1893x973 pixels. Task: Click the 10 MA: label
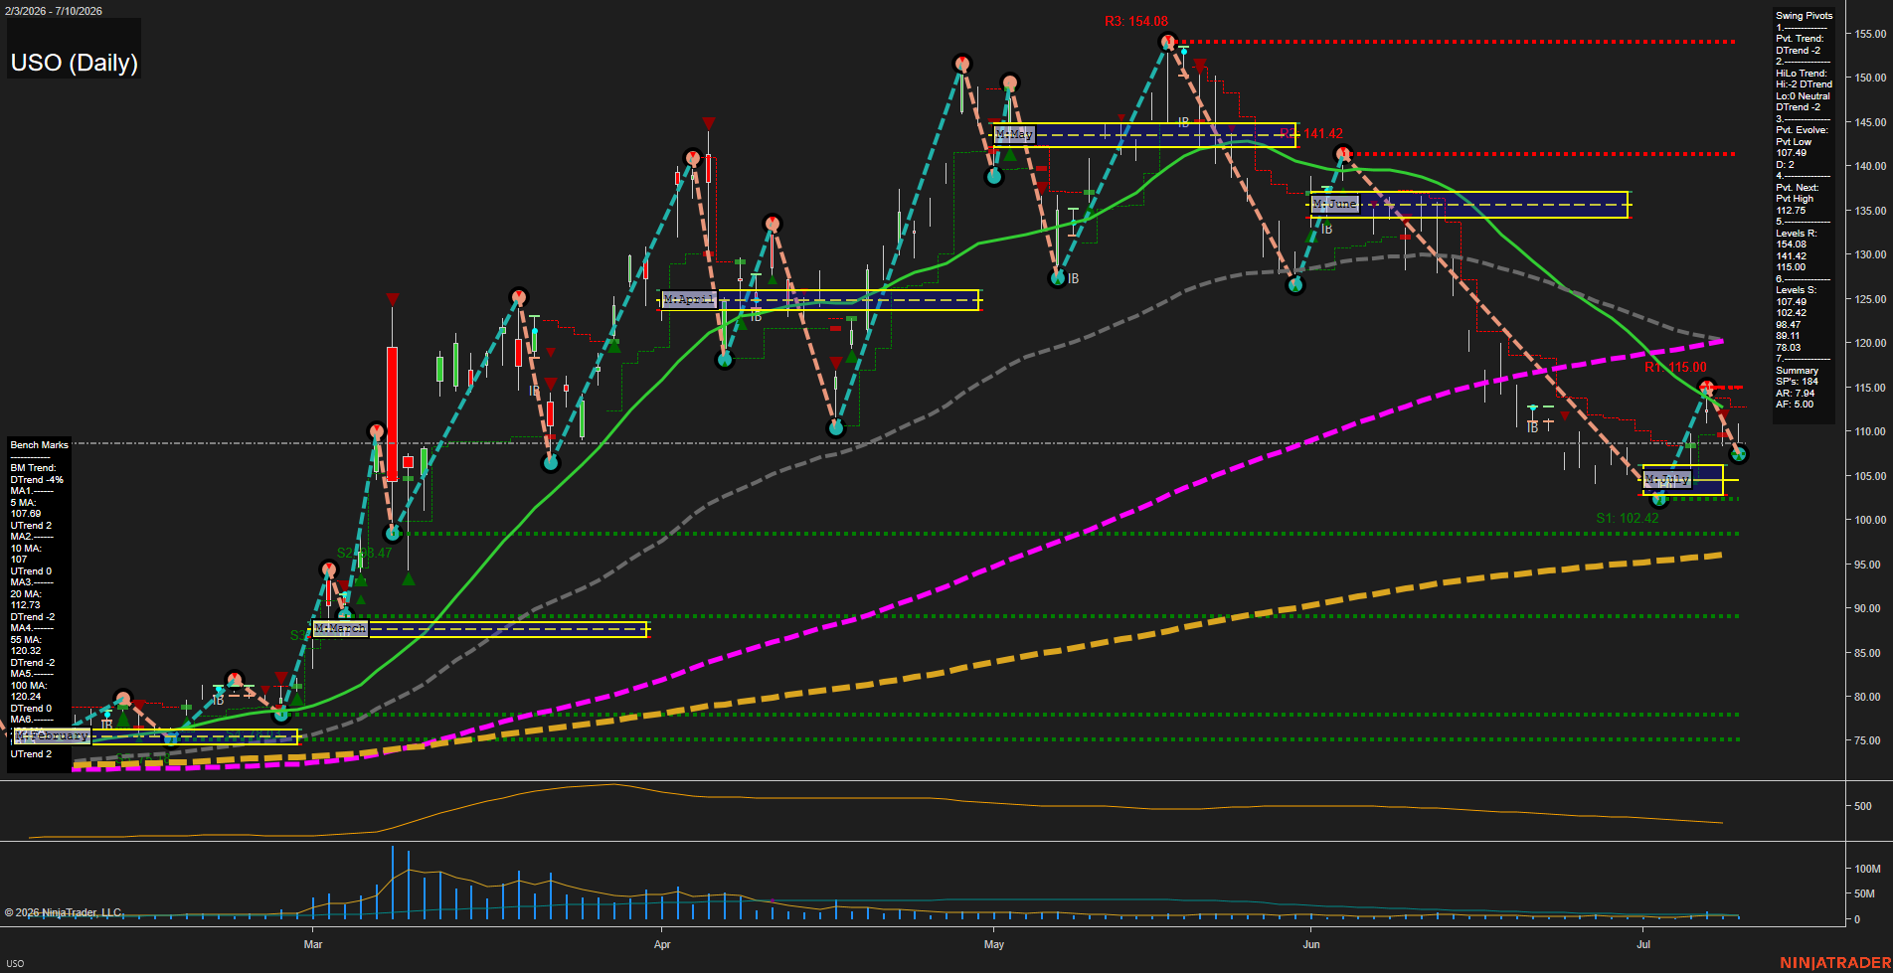point(26,549)
